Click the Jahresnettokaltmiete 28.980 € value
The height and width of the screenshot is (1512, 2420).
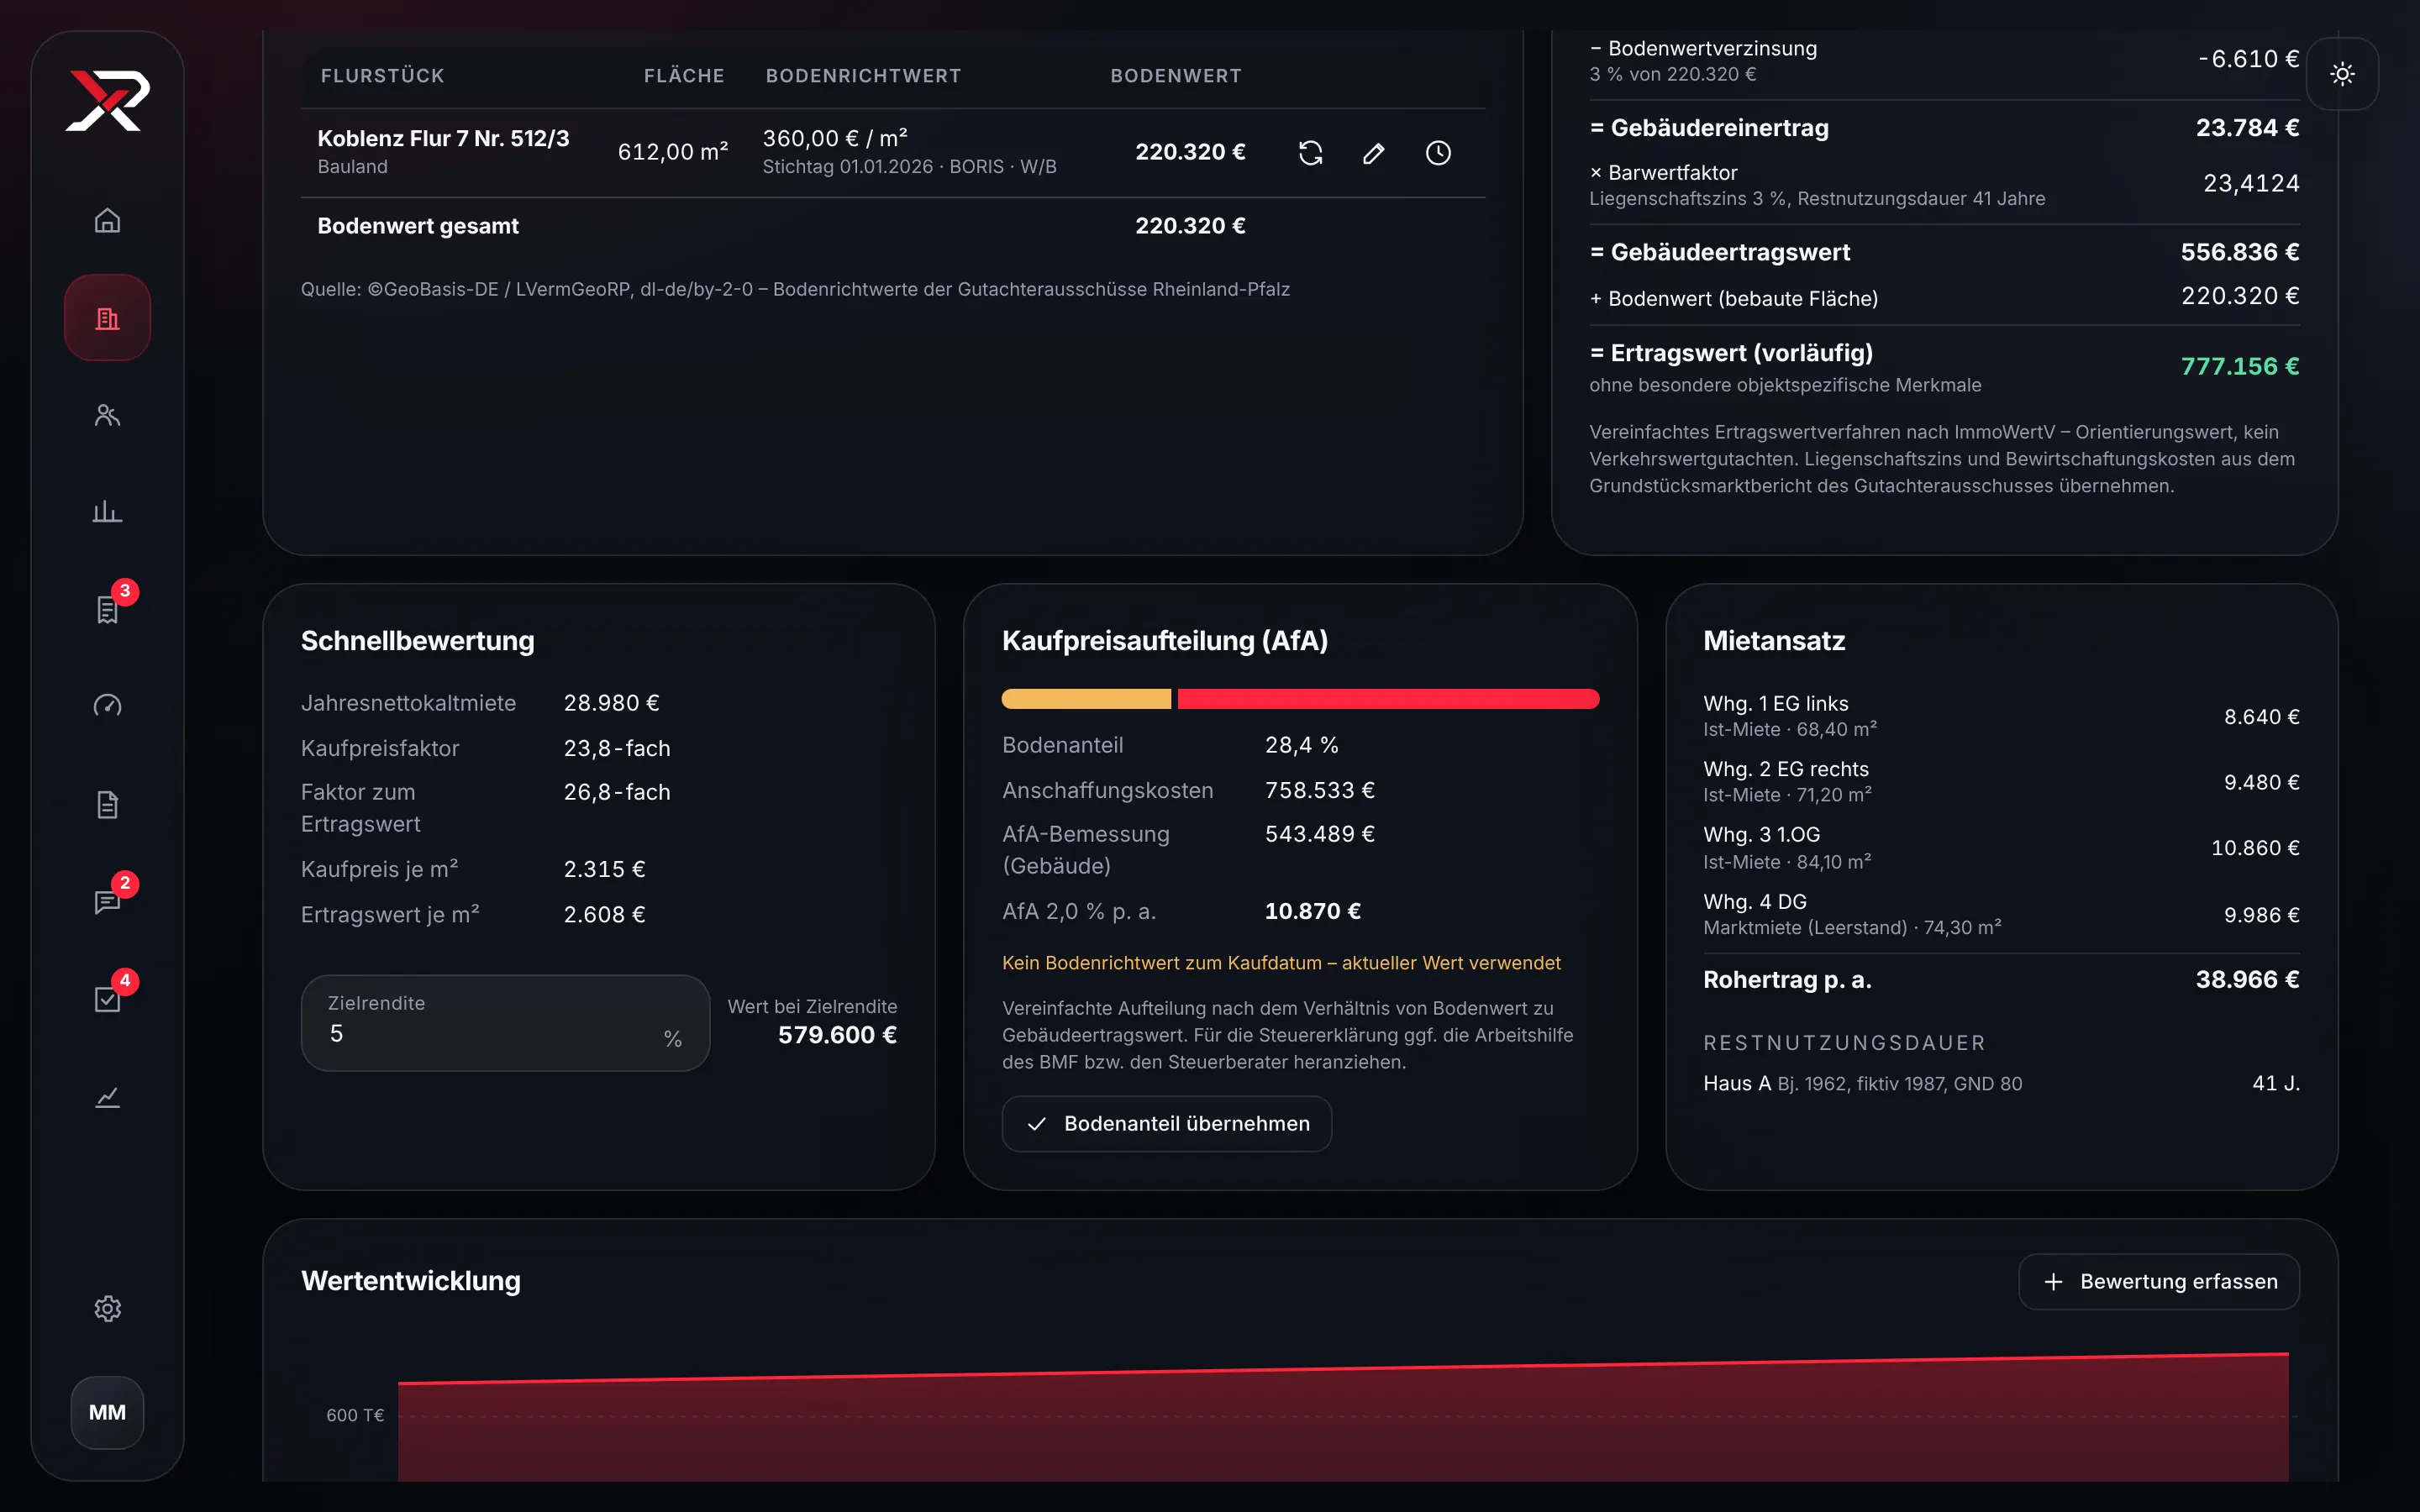pyautogui.click(x=611, y=703)
